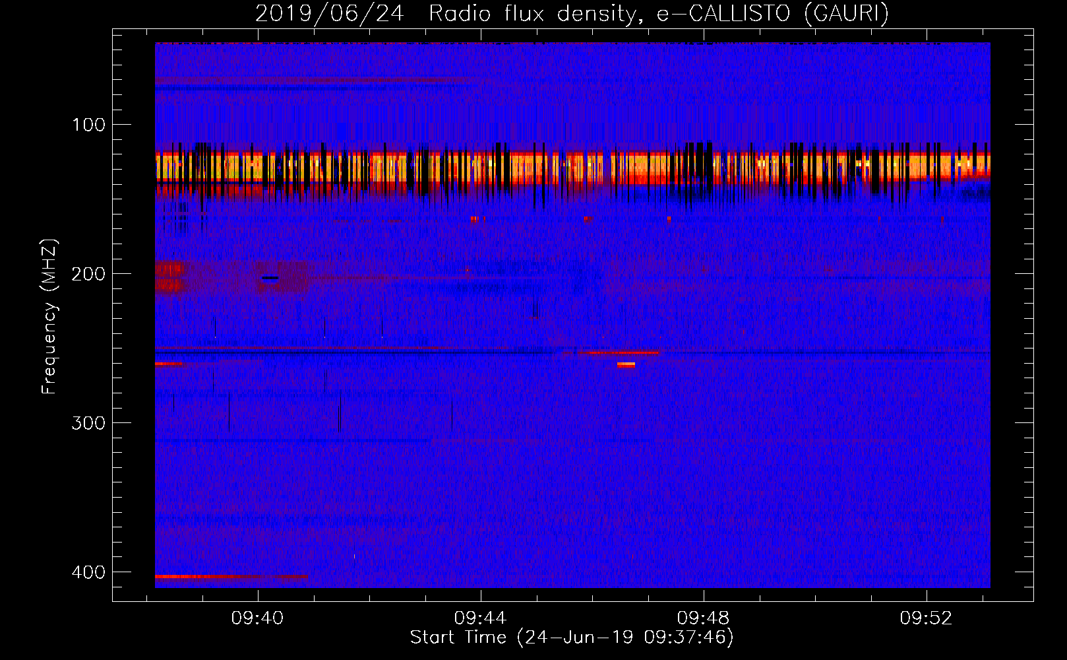Image resolution: width=1067 pixels, height=660 pixels.
Task: Select the 100 frequency tick label
Action: pos(88,125)
